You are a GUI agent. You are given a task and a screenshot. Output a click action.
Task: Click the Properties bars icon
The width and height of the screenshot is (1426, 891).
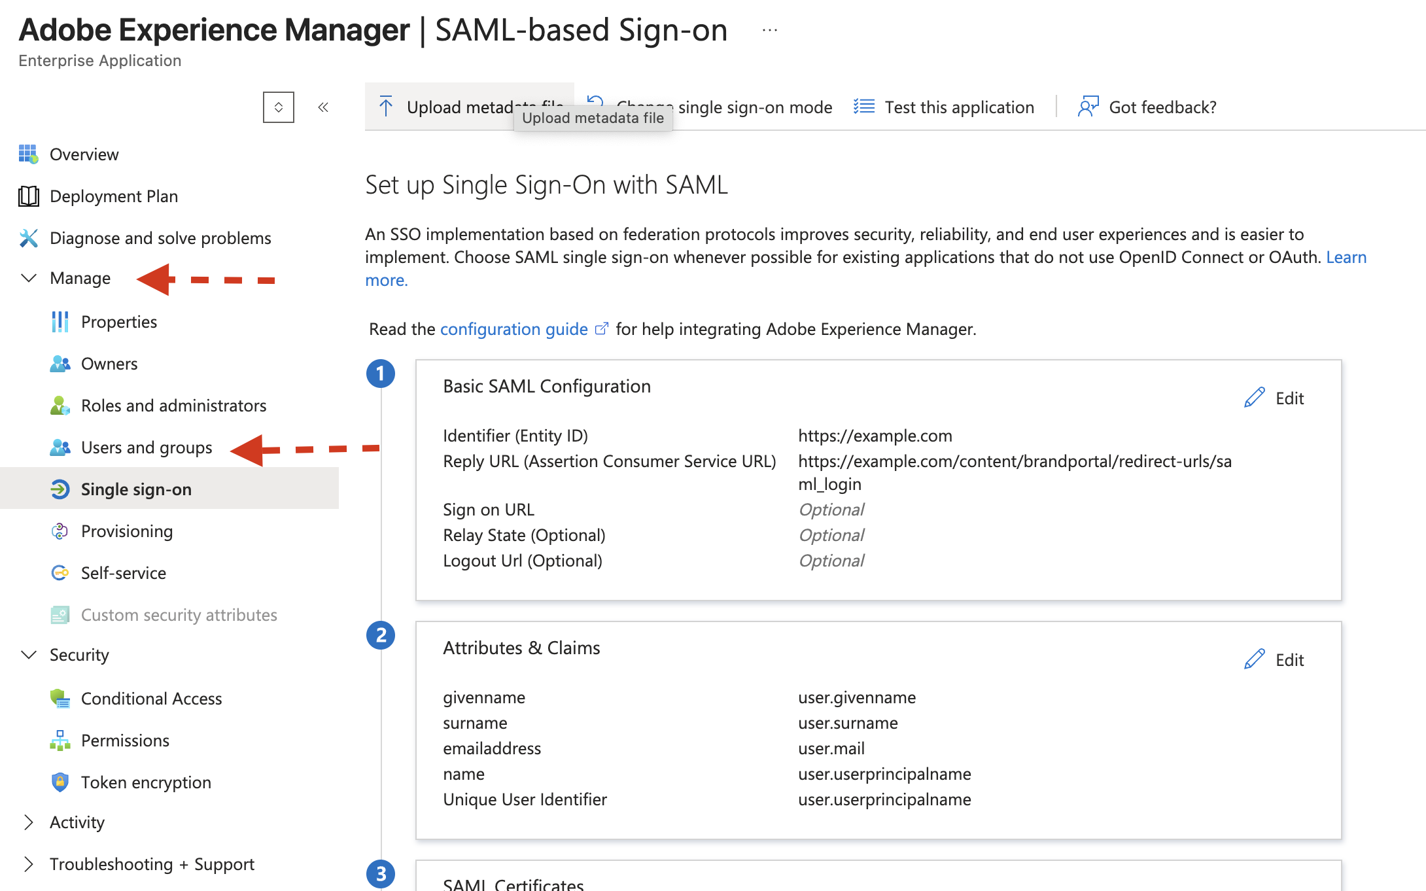(60, 322)
